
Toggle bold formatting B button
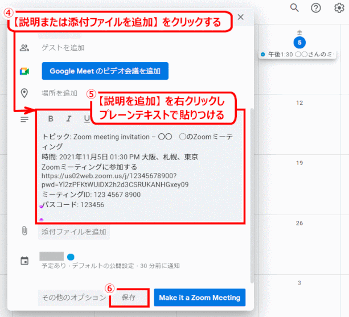[51, 119]
